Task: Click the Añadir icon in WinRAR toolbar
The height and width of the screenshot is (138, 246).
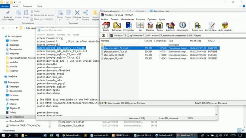Action: [x=106, y=26]
